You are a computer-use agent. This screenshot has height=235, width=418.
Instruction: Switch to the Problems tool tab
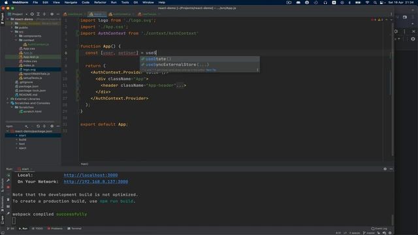[55, 228]
